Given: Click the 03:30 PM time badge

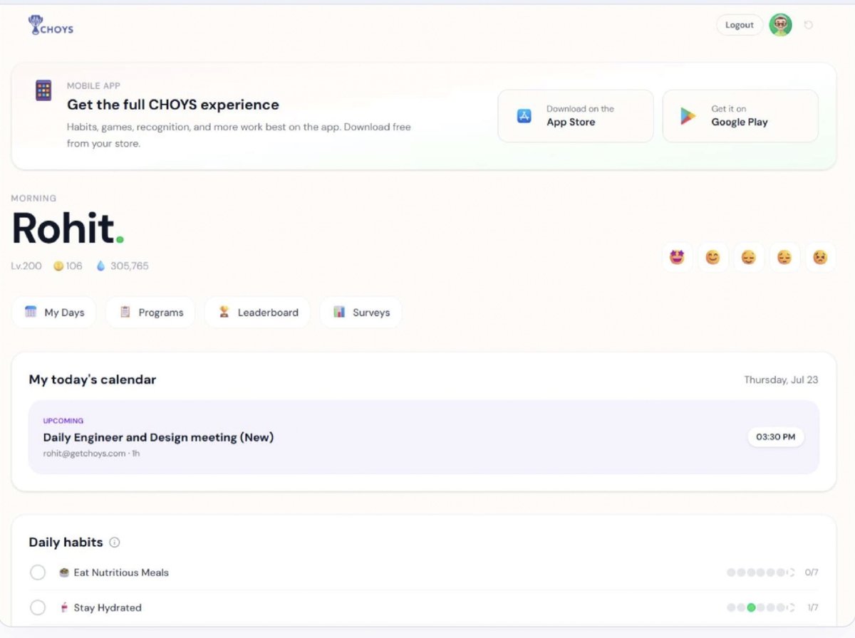Looking at the screenshot, I should tap(776, 436).
